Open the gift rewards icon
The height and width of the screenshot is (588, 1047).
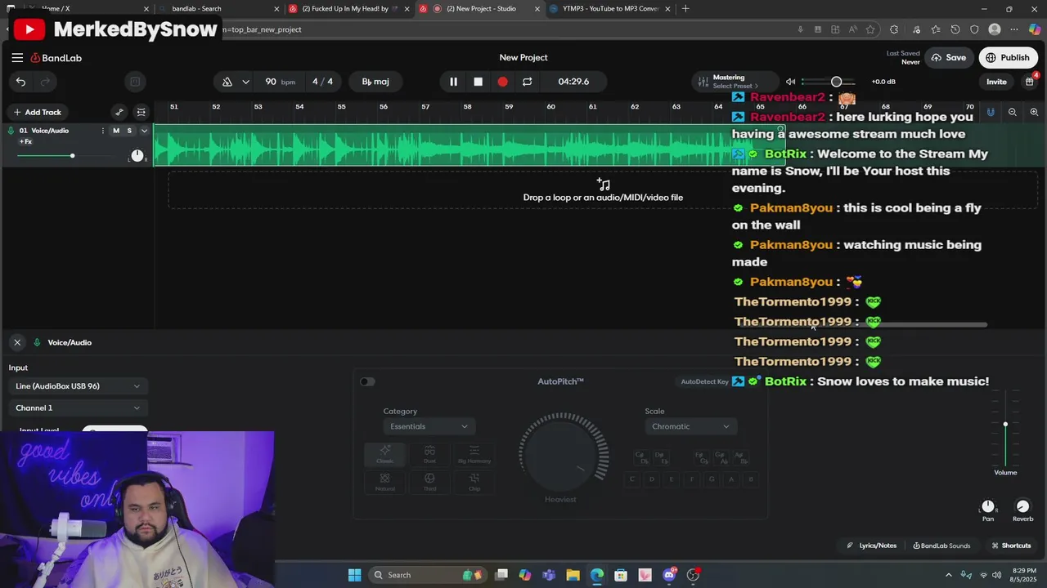click(1029, 82)
